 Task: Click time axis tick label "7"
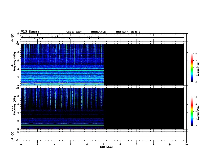coord(137,145)
